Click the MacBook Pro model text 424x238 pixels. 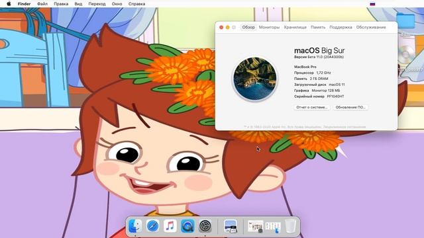(x=305, y=67)
